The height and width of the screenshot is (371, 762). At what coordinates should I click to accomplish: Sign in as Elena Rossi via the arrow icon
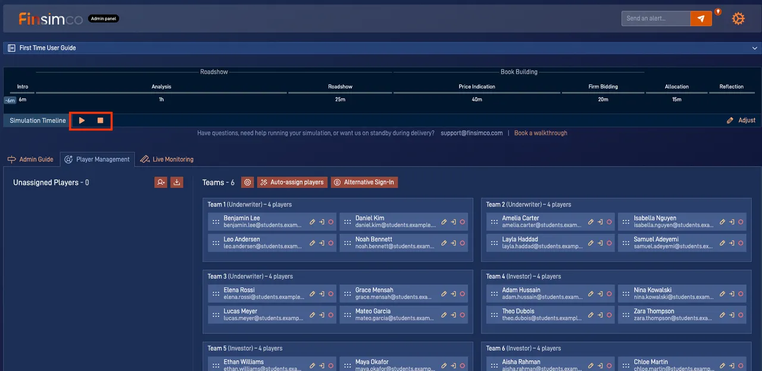click(321, 294)
